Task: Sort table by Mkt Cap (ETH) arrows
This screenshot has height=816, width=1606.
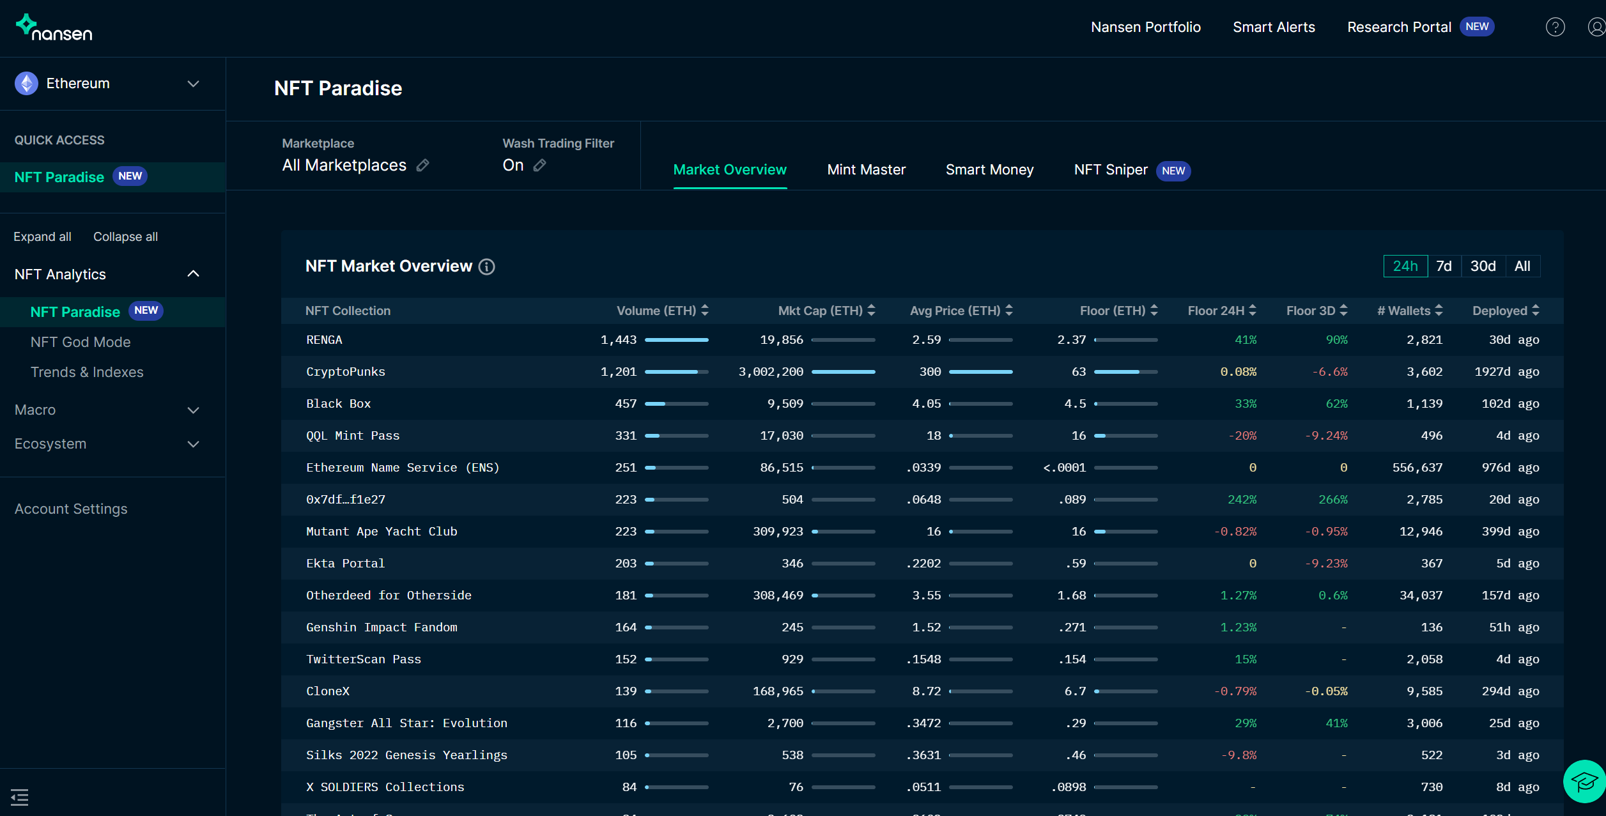Action: [871, 311]
